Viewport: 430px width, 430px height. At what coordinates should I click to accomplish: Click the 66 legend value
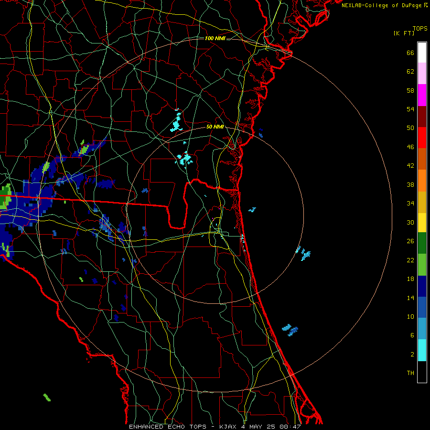tap(410, 53)
